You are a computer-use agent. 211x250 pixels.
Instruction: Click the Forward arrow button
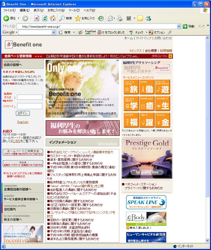pyautogui.click(x=25, y=18)
